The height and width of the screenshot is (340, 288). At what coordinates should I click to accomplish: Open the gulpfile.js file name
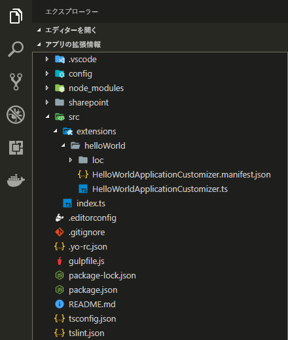[x=86, y=261]
